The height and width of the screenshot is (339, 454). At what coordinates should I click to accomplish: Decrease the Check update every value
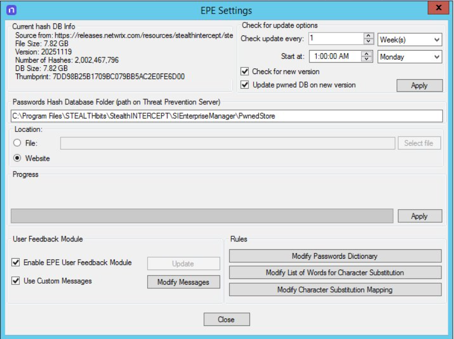[368, 42]
